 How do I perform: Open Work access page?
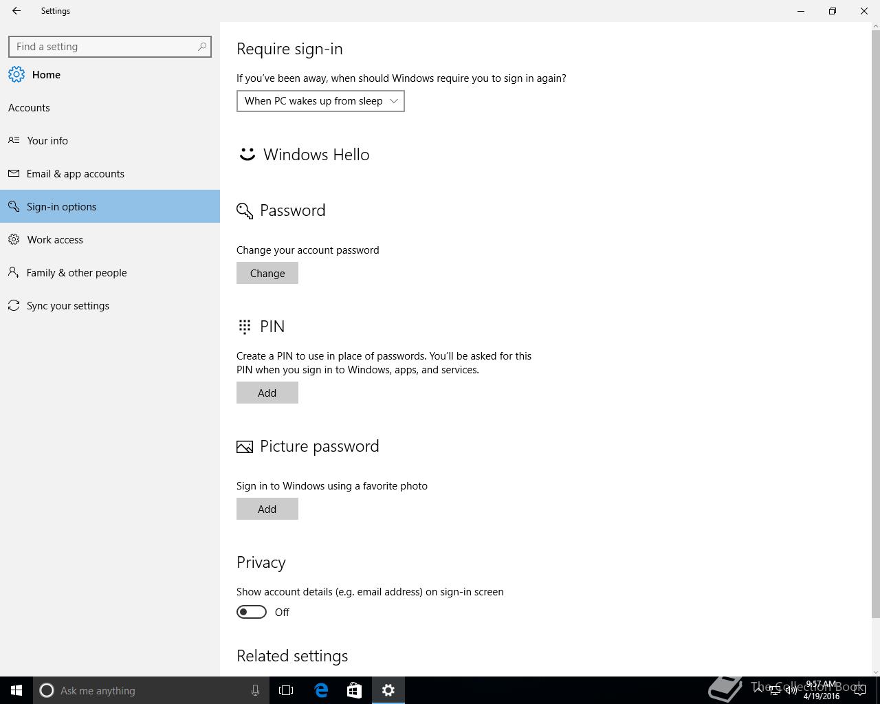pyautogui.click(x=110, y=239)
